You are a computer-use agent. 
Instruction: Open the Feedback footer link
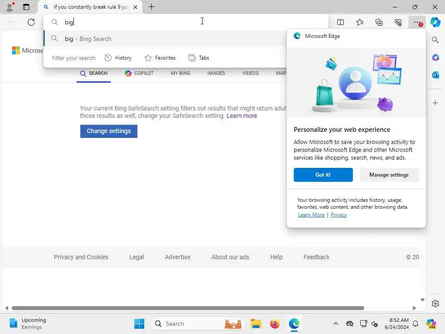[316, 257]
